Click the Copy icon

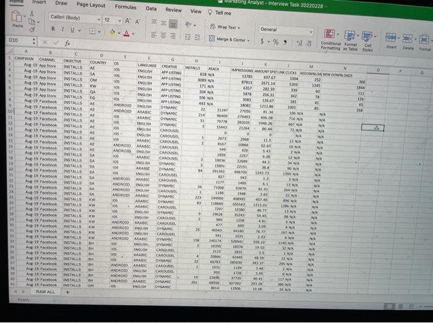tap(32, 22)
